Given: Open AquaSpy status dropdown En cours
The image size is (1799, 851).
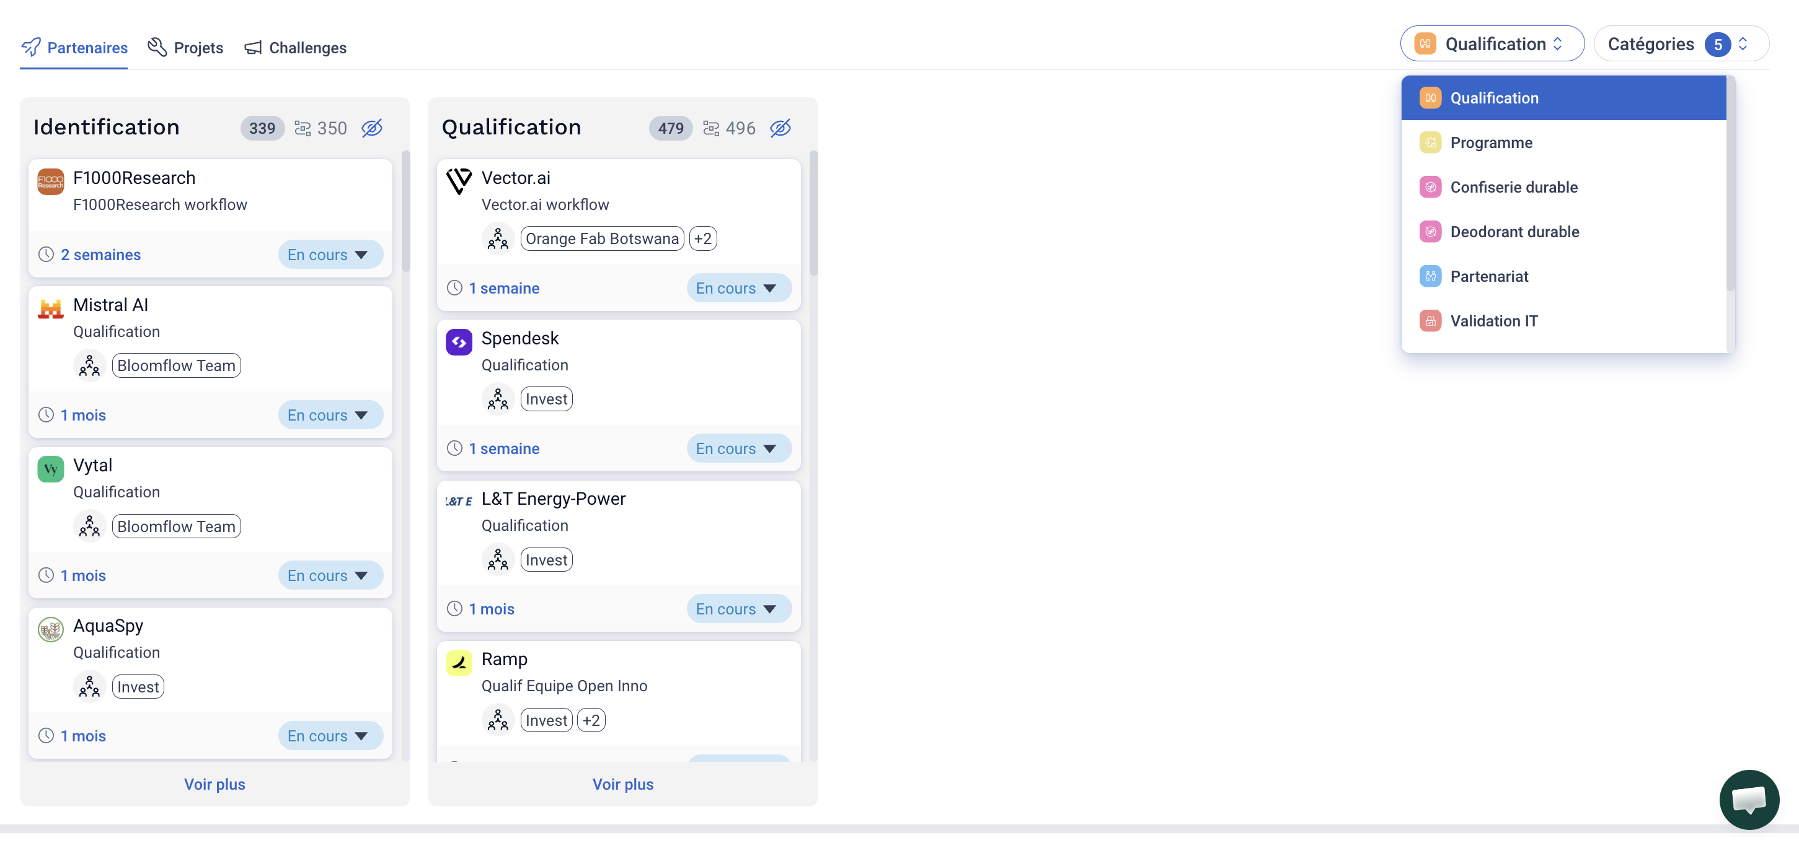Looking at the screenshot, I should [330, 736].
